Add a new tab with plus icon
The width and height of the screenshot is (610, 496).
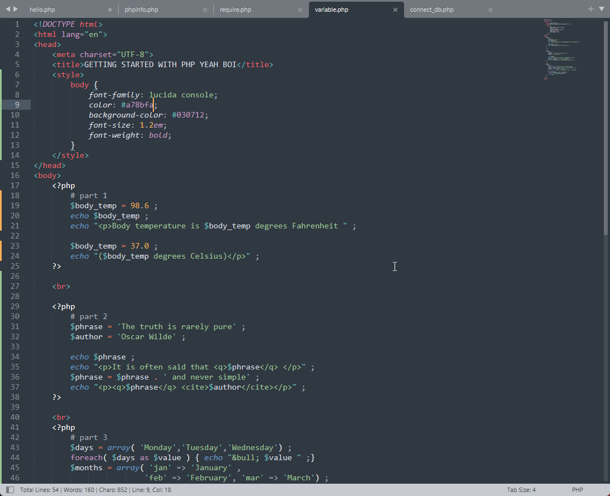(591, 9)
